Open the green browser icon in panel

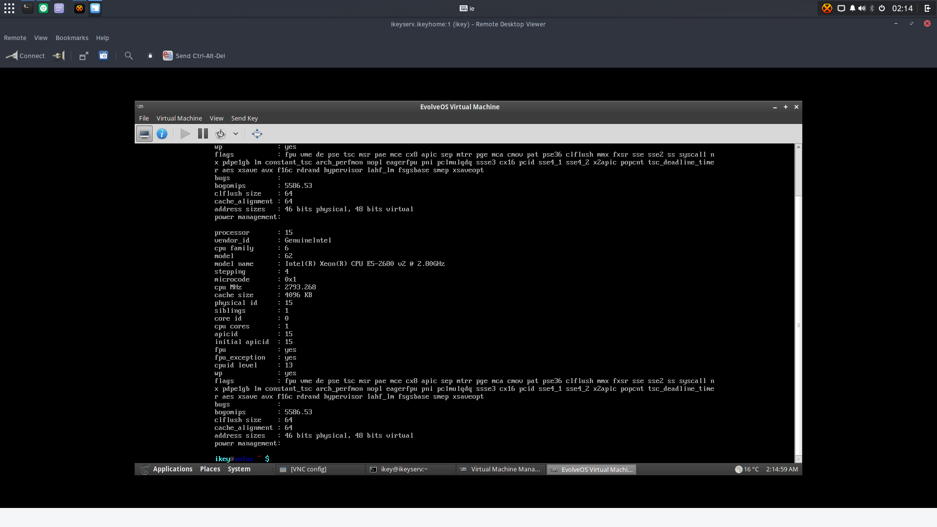pyautogui.click(x=43, y=8)
